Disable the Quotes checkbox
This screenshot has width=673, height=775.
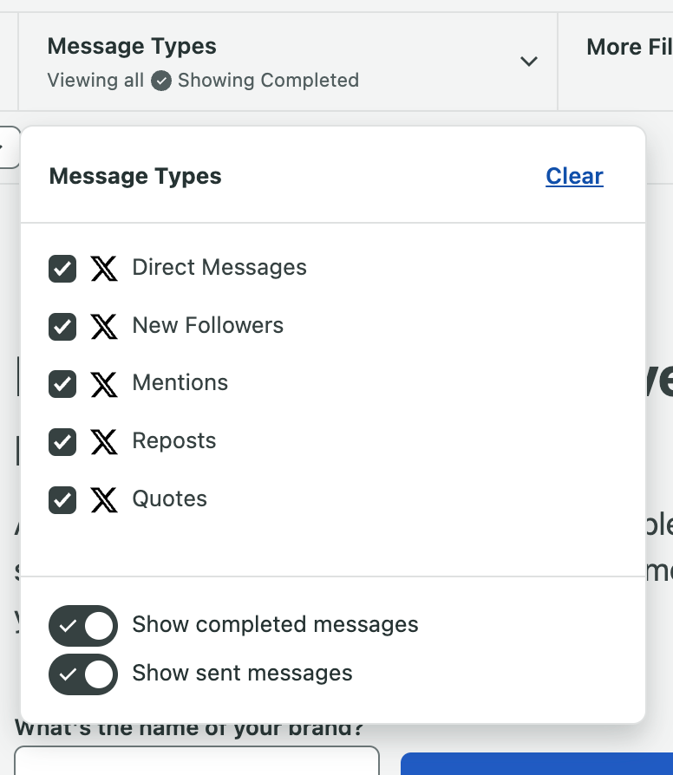coord(62,500)
